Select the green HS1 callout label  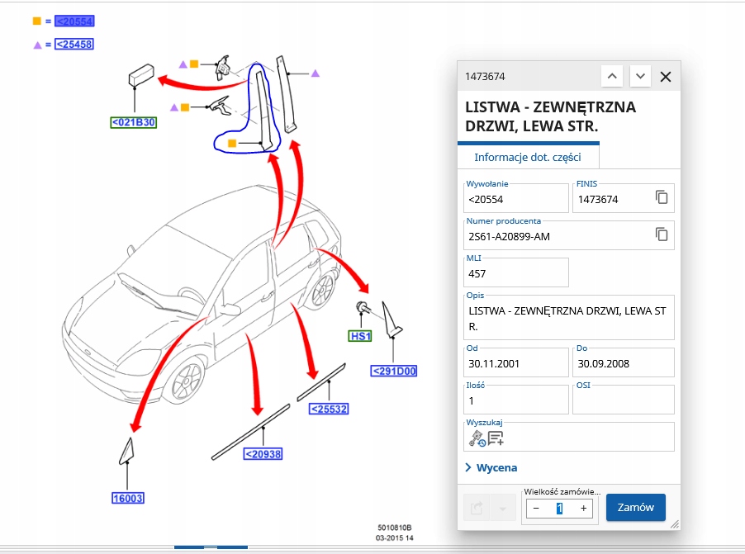click(360, 336)
